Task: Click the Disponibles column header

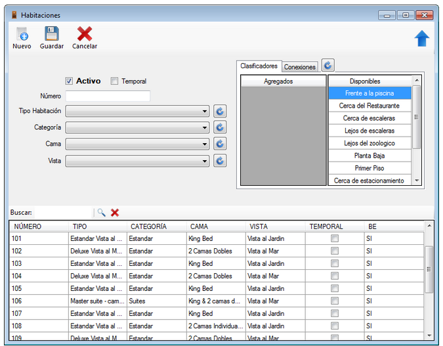Action: [x=370, y=81]
